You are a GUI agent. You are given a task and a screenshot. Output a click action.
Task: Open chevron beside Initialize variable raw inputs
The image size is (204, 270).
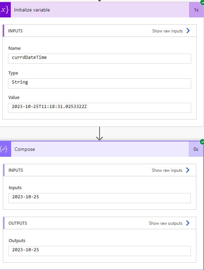(x=188, y=31)
